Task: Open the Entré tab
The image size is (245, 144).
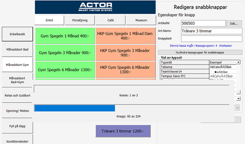Action: tap(49, 20)
